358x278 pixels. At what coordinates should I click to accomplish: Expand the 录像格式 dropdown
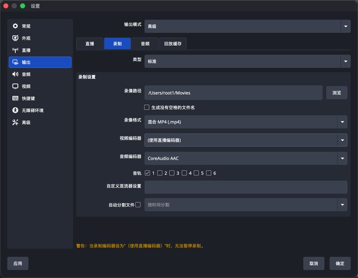point(246,122)
